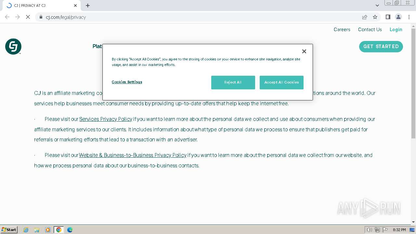Stop loading the page
Viewport: 416px width, 234px height.
point(28,17)
